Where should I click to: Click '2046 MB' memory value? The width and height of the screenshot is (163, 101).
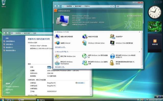point(50,73)
